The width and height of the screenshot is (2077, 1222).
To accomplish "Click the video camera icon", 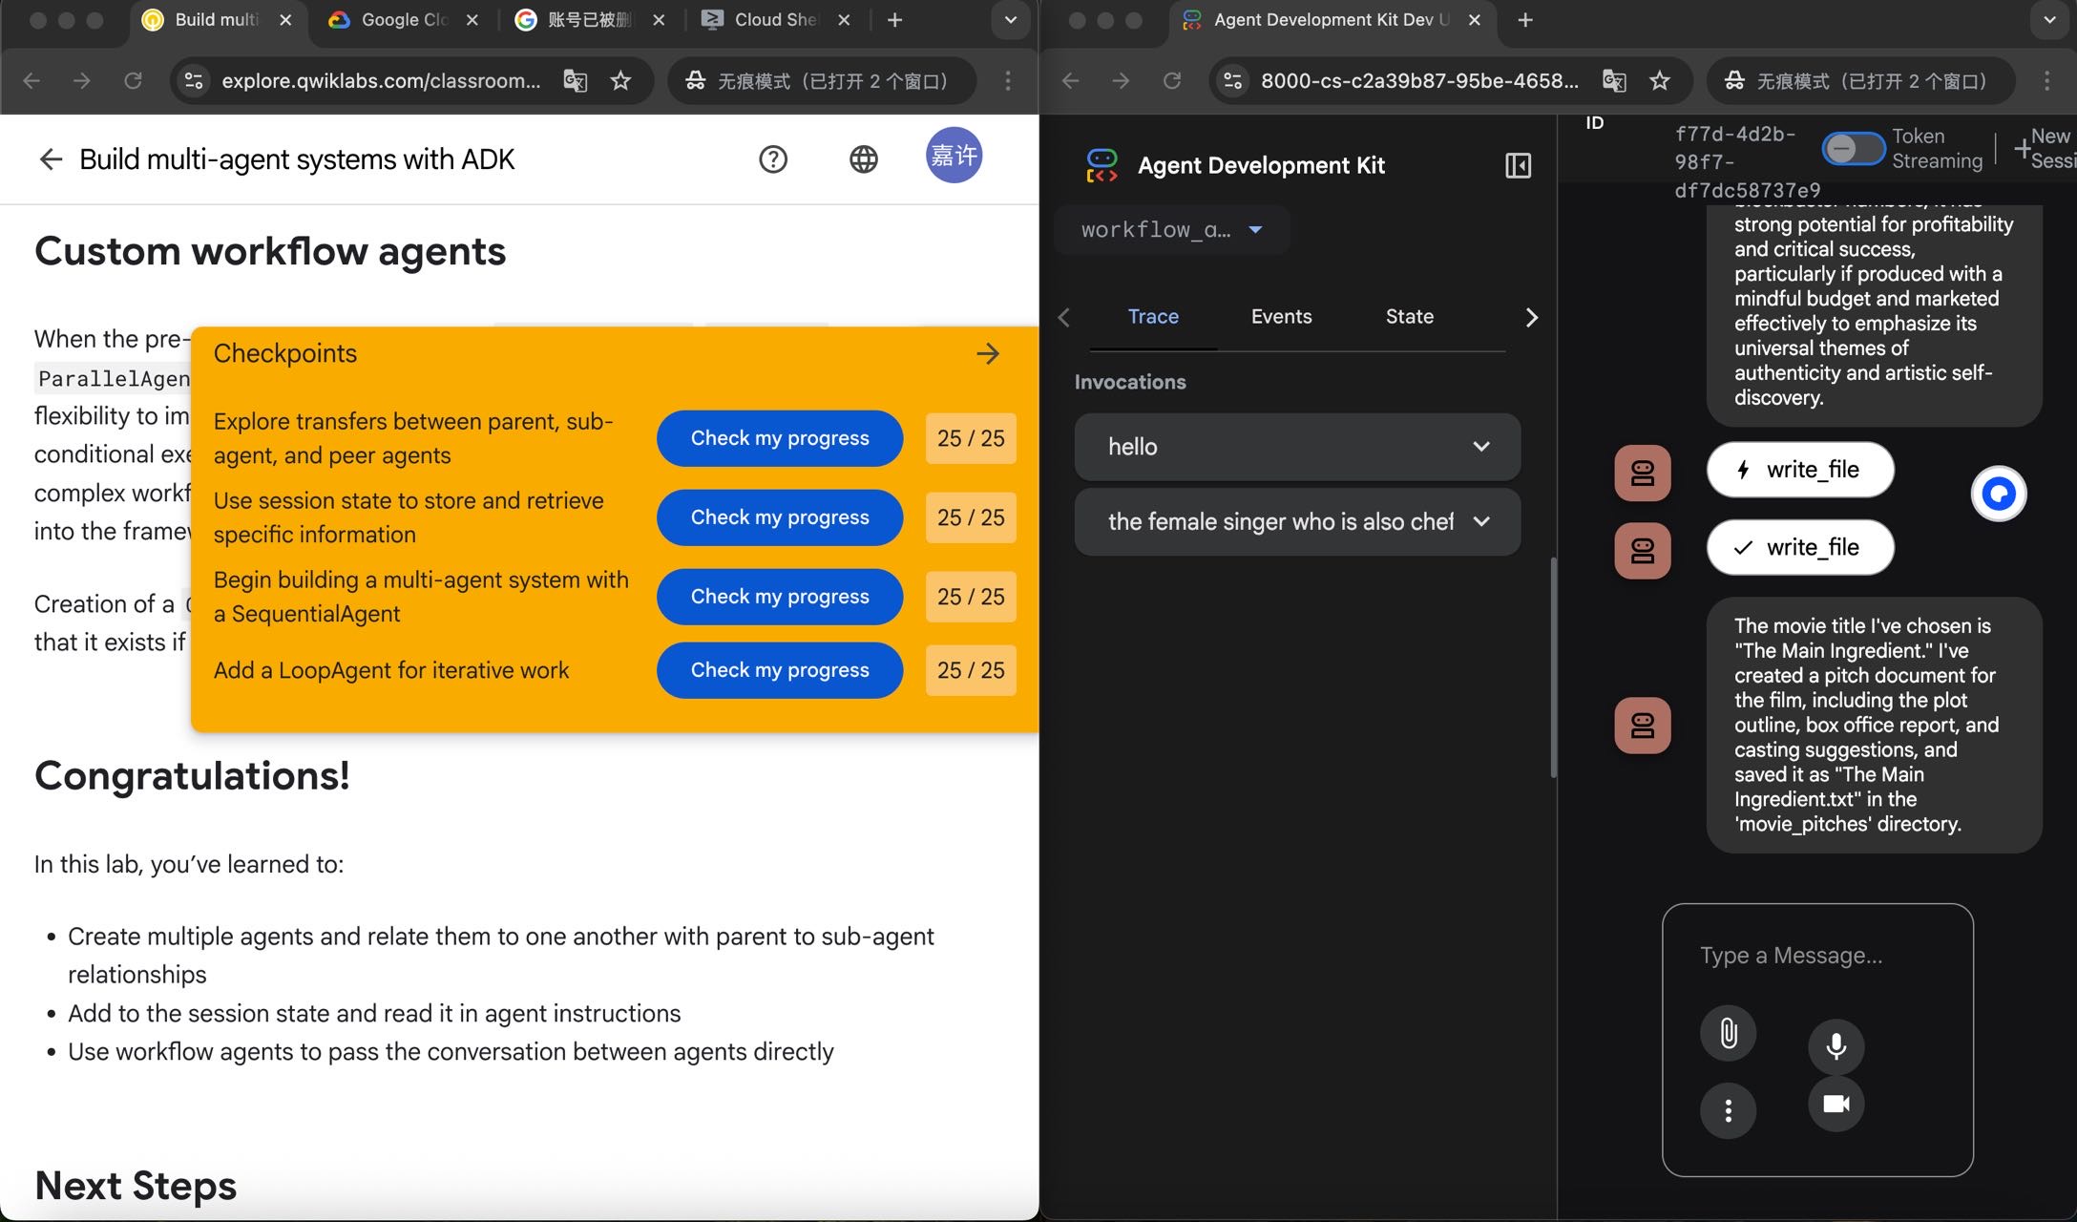I will 1836,1104.
